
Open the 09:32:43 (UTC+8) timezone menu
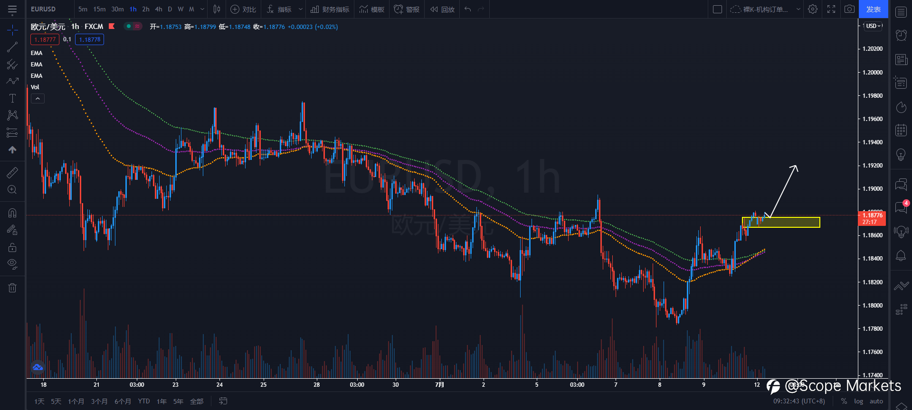pos(799,401)
